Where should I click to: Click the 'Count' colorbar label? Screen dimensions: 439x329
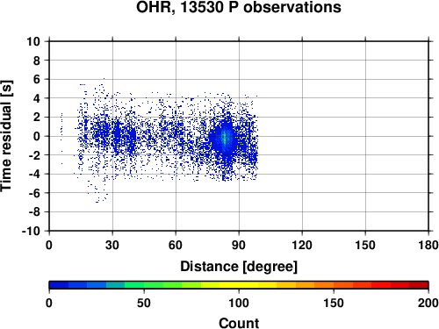click(x=239, y=323)
